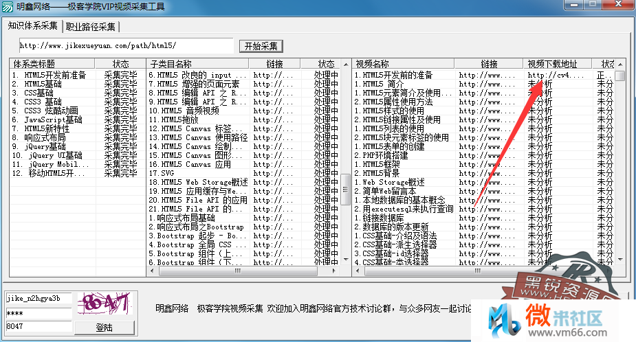This screenshot has width=636, height=342.
Task: Select video 1.HTML5开发前的准备
Action: (393, 75)
